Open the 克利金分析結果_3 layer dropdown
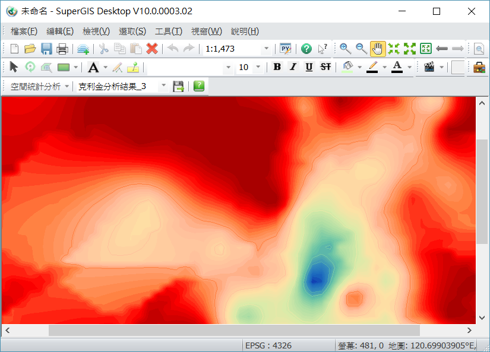Viewport: 490px width, 352px height. point(163,86)
